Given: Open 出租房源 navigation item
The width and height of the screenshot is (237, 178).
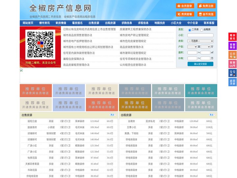Looking at the screenshot, I should click(x=110, y=23).
